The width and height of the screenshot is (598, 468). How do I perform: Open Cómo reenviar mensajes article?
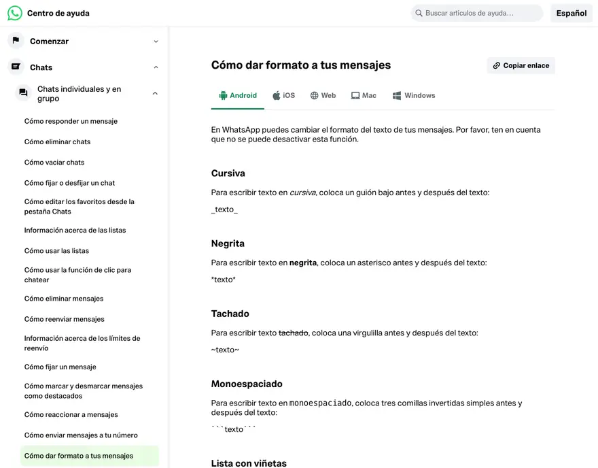64,319
